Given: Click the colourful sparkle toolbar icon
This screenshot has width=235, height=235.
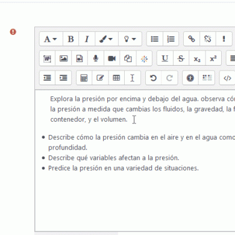Looking at the screenshot, I should tap(144, 58).
